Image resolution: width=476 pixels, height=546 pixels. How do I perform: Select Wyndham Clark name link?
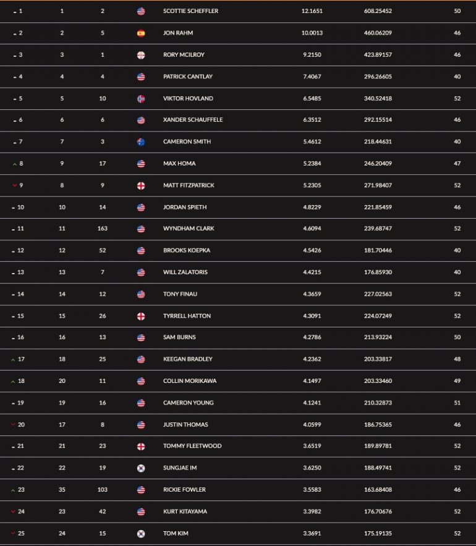tap(189, 229)
